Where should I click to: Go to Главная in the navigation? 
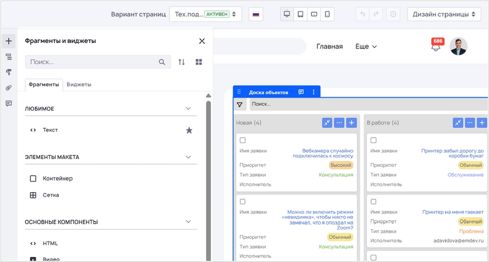point(329,47)
